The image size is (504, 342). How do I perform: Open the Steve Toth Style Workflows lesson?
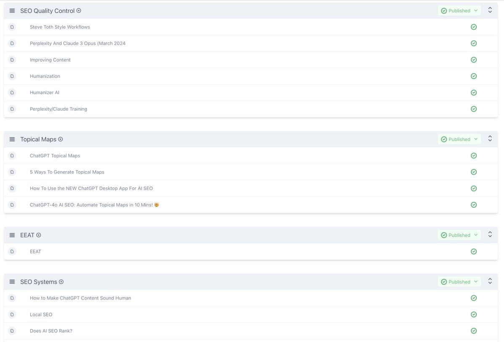pos(60,27)
